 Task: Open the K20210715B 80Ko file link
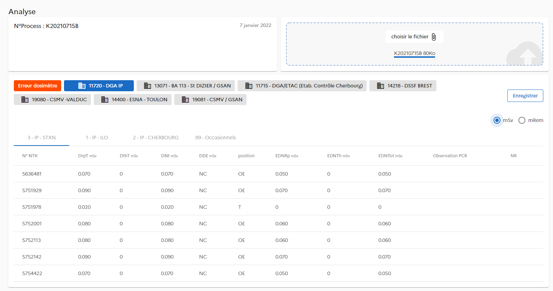tap(414, 53)
